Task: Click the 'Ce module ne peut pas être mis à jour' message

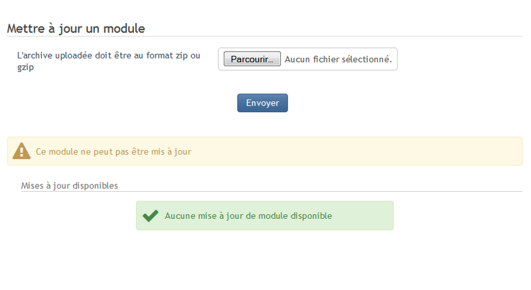Action: click(114, 151)
